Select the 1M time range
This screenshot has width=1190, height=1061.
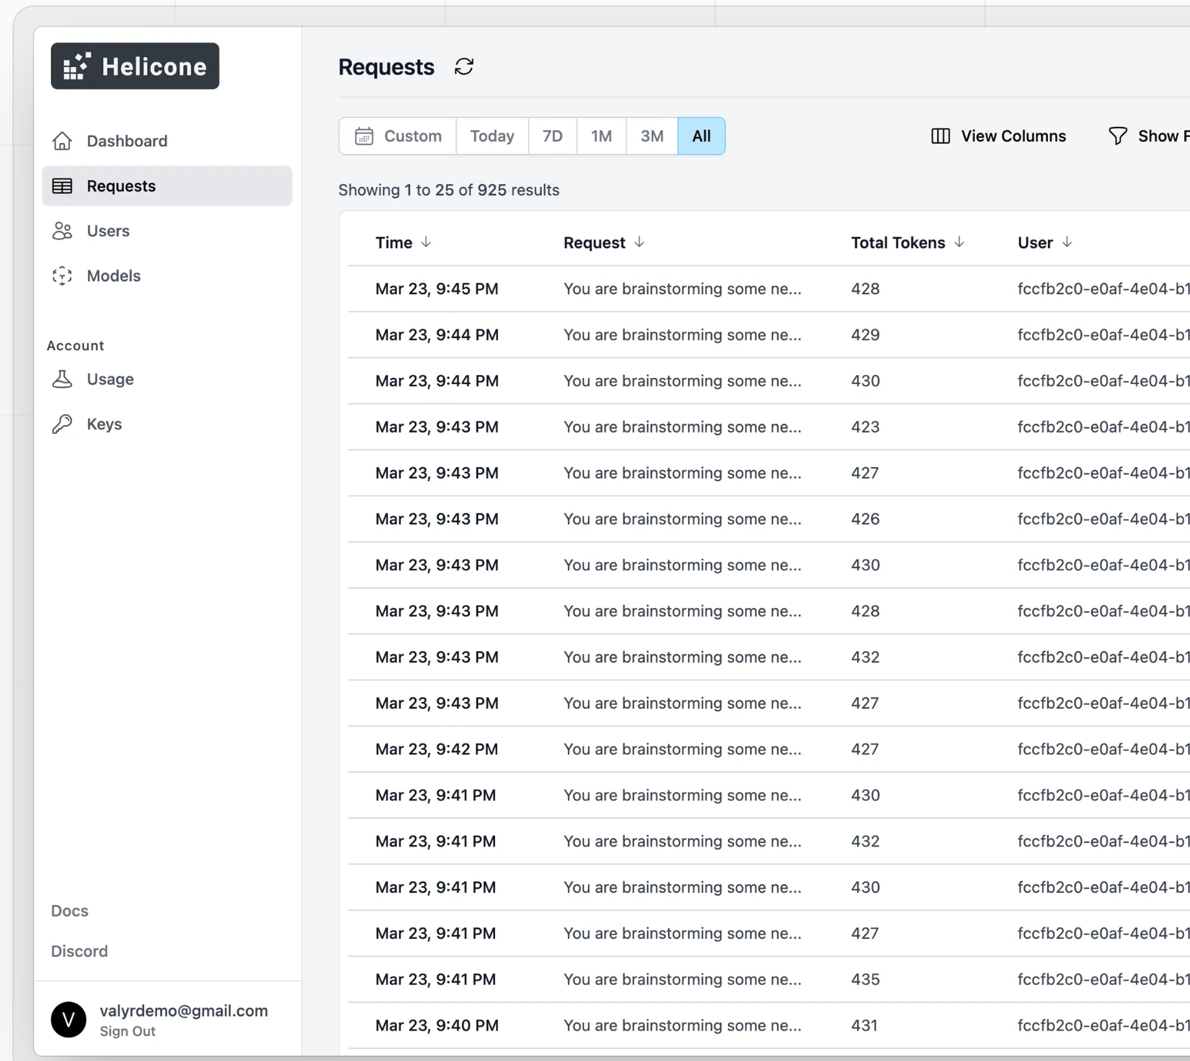pos(601,136)
